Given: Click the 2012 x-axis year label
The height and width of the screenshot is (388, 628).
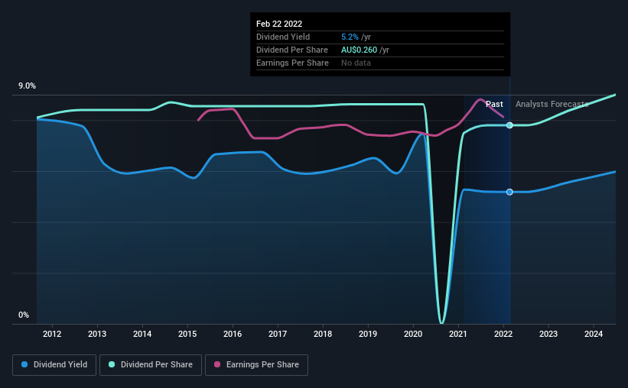Looking at the screenshot, I should point(52,334).
